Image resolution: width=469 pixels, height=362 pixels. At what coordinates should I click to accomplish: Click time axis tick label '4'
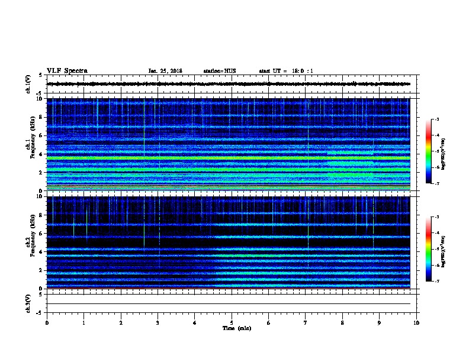(x=194, y=322)
